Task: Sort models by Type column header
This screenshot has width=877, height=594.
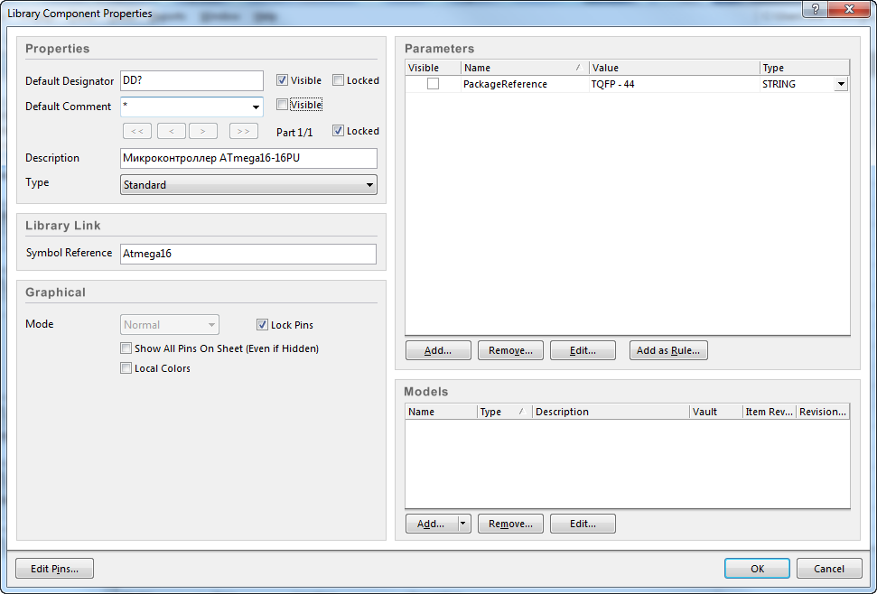Action: tap(505, 412)
